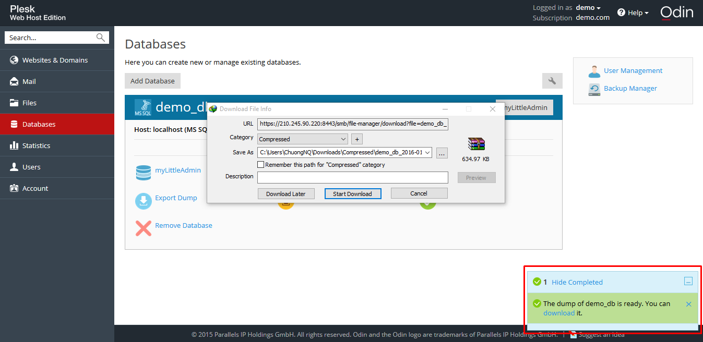The image size is (703, 342).
Task: Open the Category dropdown showing Compressed
Action: tap(344, 139)
